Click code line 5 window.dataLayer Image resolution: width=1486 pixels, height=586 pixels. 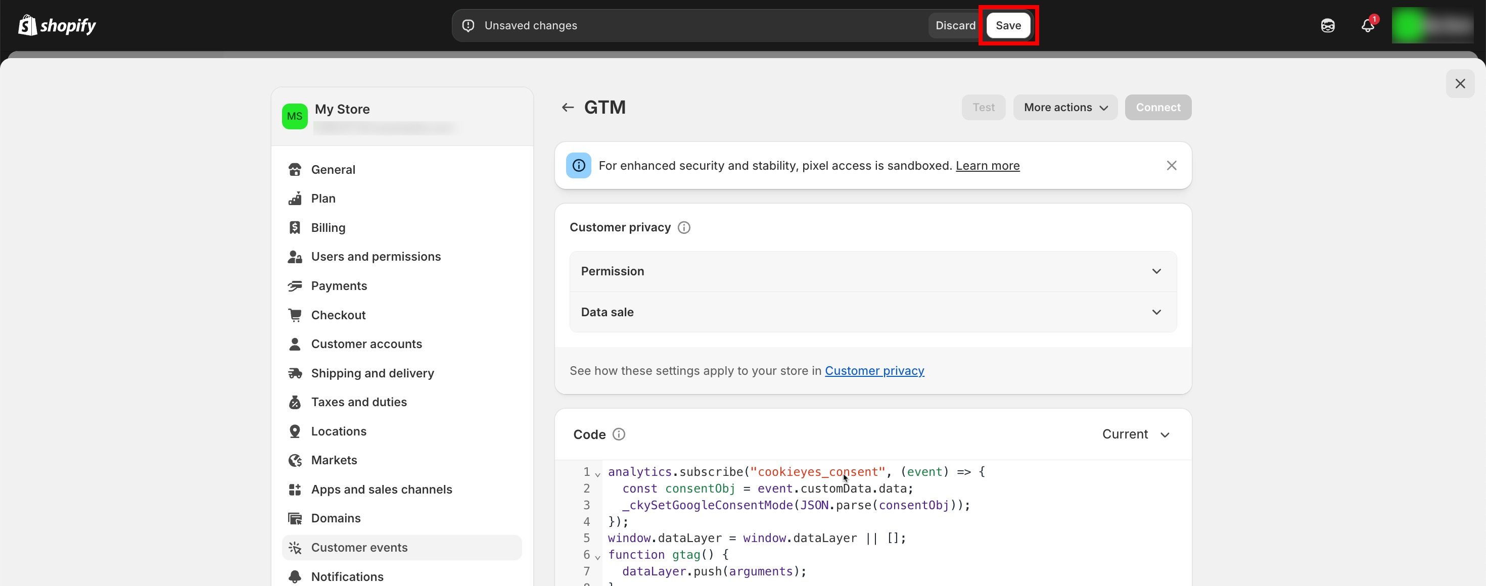click(x=757, y=538)
